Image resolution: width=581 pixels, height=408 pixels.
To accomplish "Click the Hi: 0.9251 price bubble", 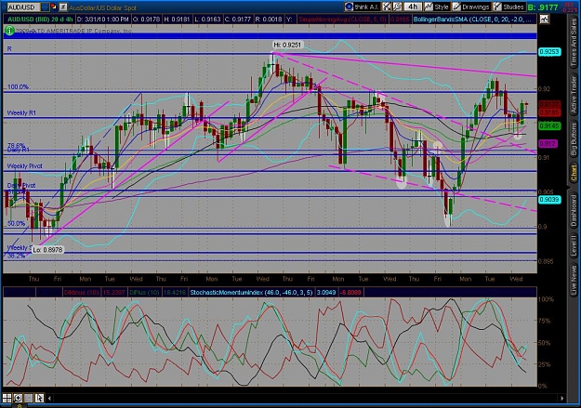I will (x=287, y=45).
